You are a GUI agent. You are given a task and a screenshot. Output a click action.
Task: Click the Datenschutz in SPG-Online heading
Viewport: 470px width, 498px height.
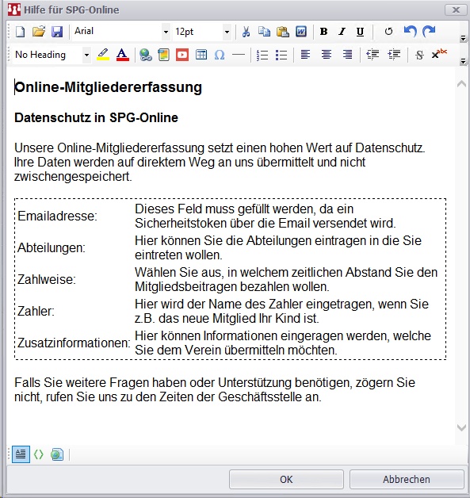click(x=96, y=117)
